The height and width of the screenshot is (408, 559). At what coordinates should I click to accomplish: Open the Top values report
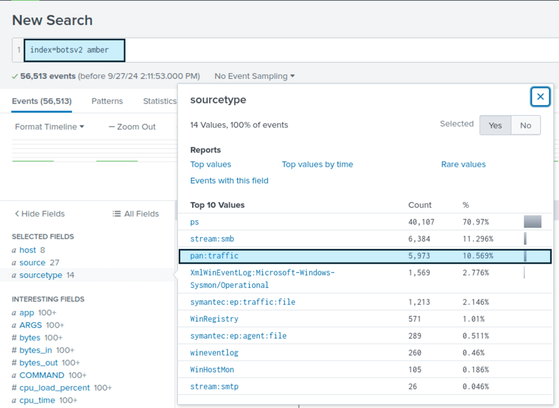click(x=210, y=164)
